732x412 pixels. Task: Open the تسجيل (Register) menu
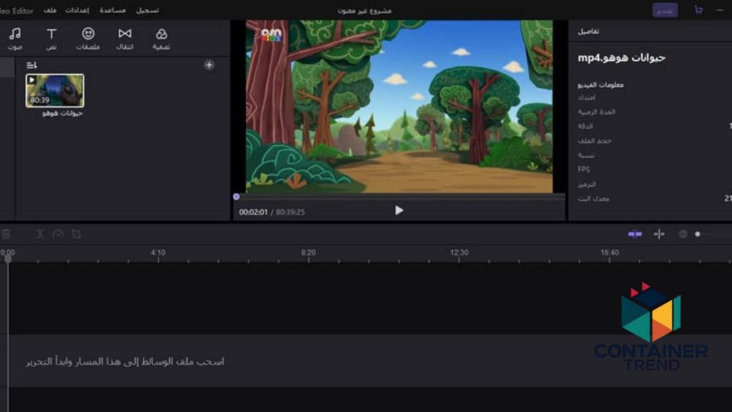(147, 10)
